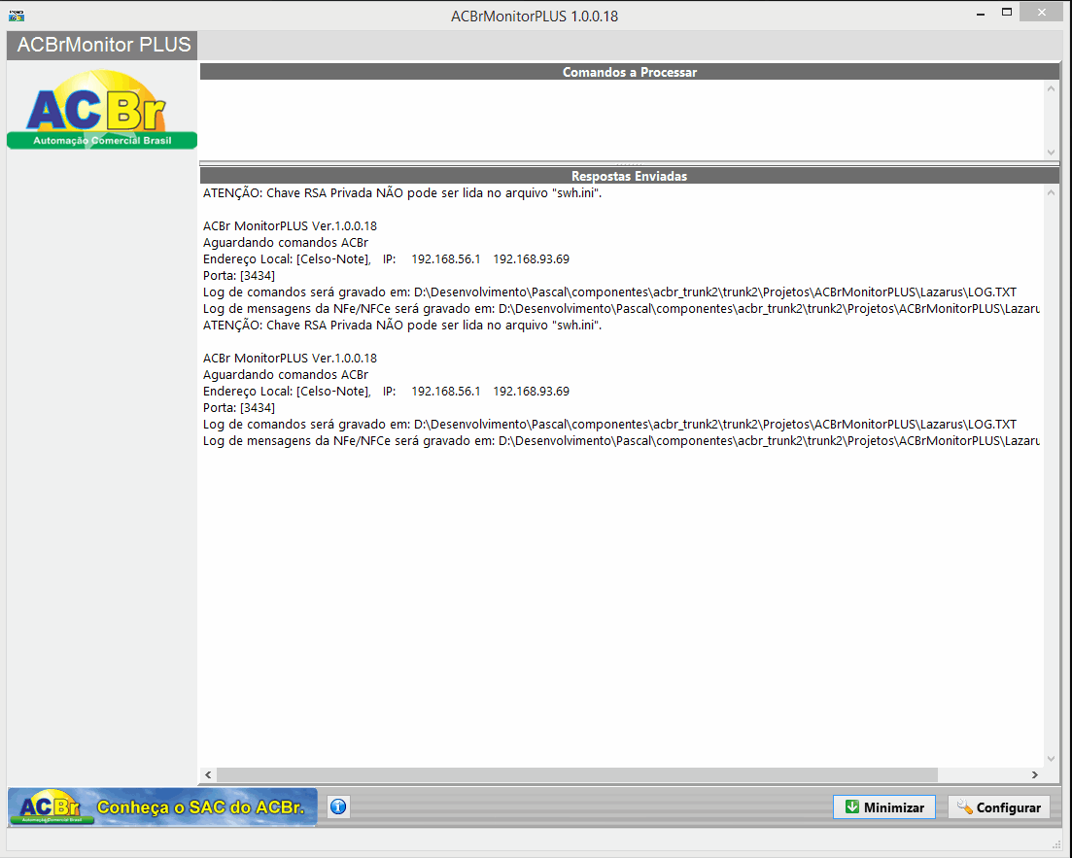Click first 'Endereço Local: [Celso-Note]' line
The width and height of the screenshot is (1072, 858).
click(386, 259)
